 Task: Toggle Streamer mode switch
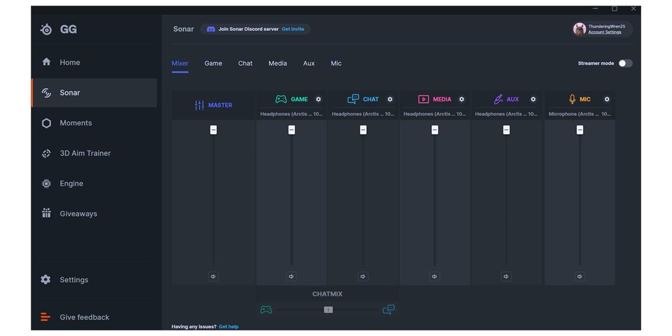[x=626, y=63]
